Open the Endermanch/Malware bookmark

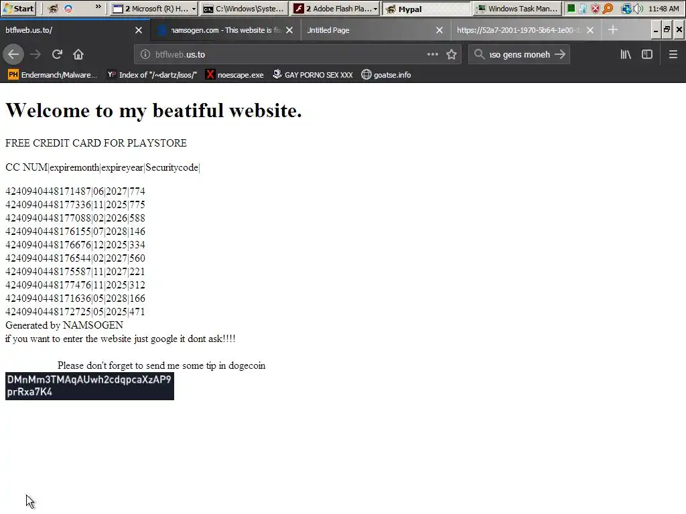(52, 75)
